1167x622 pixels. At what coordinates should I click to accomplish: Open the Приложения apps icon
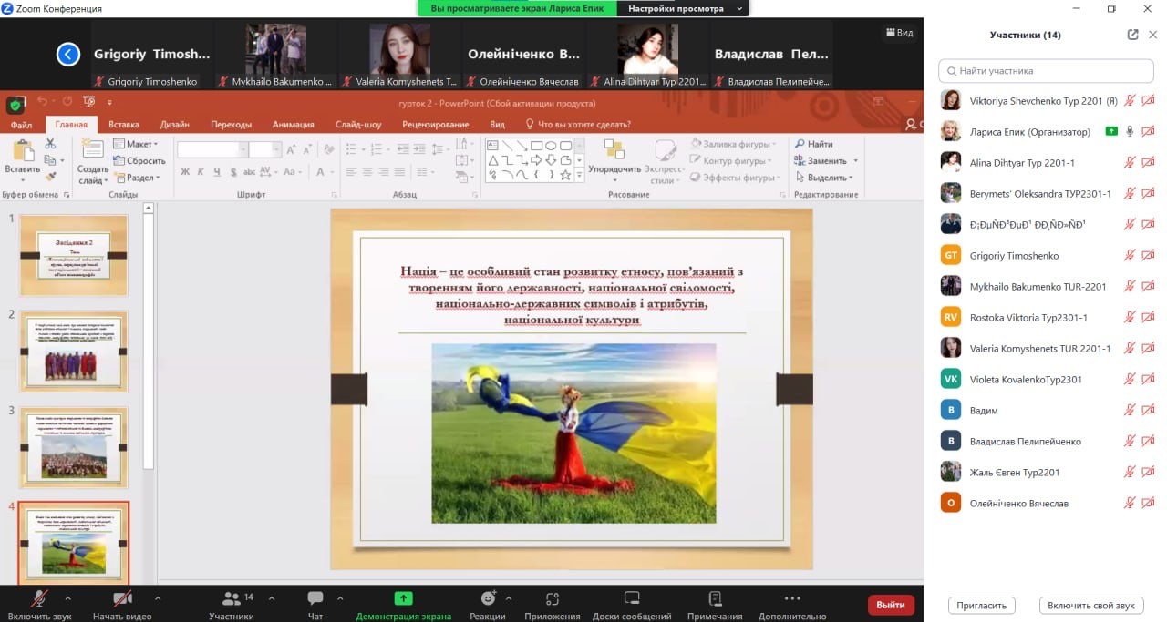pos(552,598)
